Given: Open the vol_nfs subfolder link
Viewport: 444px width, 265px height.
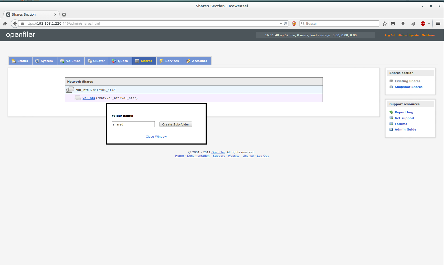Looking at the screenshot, I should tap(89, 98).
